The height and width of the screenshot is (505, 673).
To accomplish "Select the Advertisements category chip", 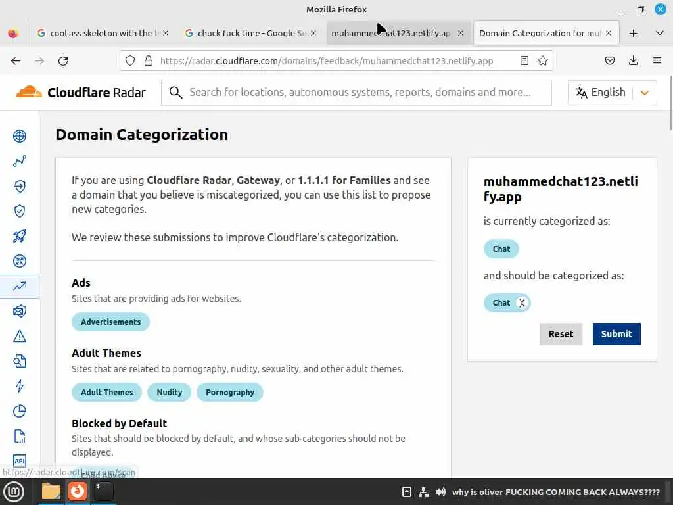I will (x=110, y=322).
